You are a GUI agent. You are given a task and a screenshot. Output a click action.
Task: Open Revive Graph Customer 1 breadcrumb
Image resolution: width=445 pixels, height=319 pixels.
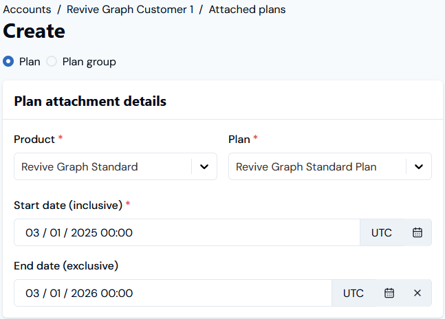[x=130, y=10]
